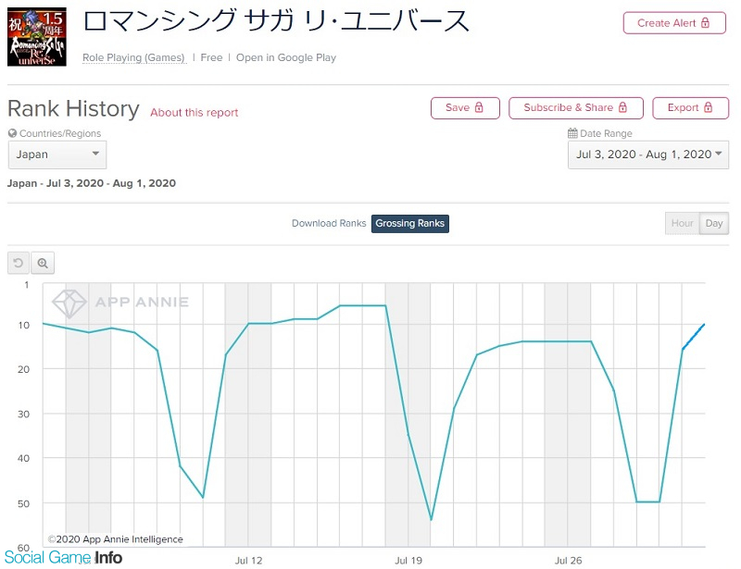Open the About this report link
741x569 pixels.
(x=195, y=112)
